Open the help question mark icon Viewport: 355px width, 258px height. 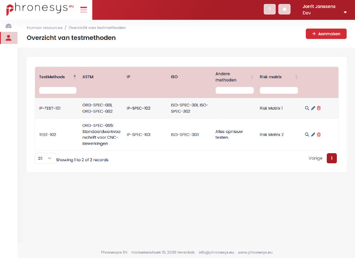(x=269, y=9)
